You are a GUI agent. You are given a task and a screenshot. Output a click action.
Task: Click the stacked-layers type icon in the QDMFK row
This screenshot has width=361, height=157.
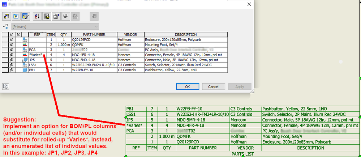coord(25,45)
